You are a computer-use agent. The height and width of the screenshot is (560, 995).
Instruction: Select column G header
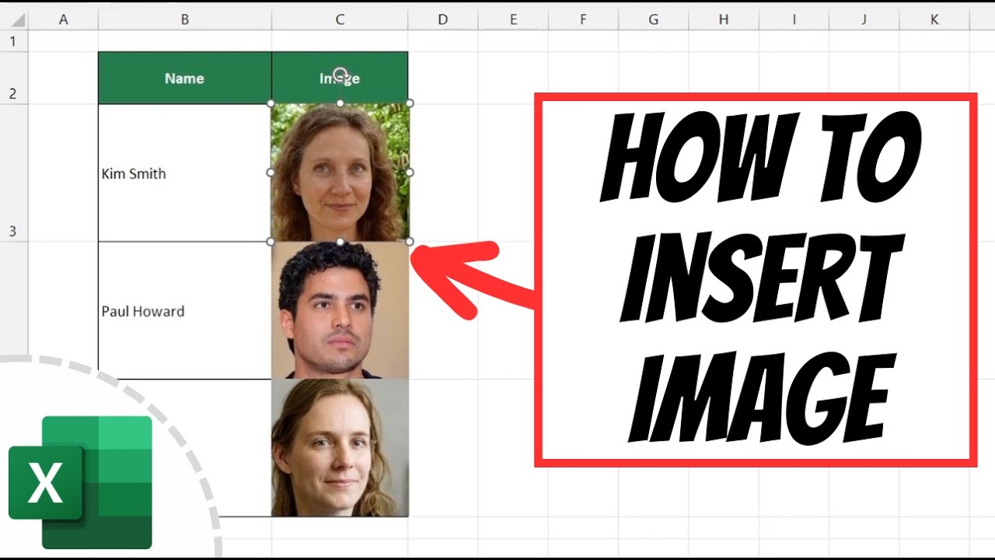click(x=653, y=19)
